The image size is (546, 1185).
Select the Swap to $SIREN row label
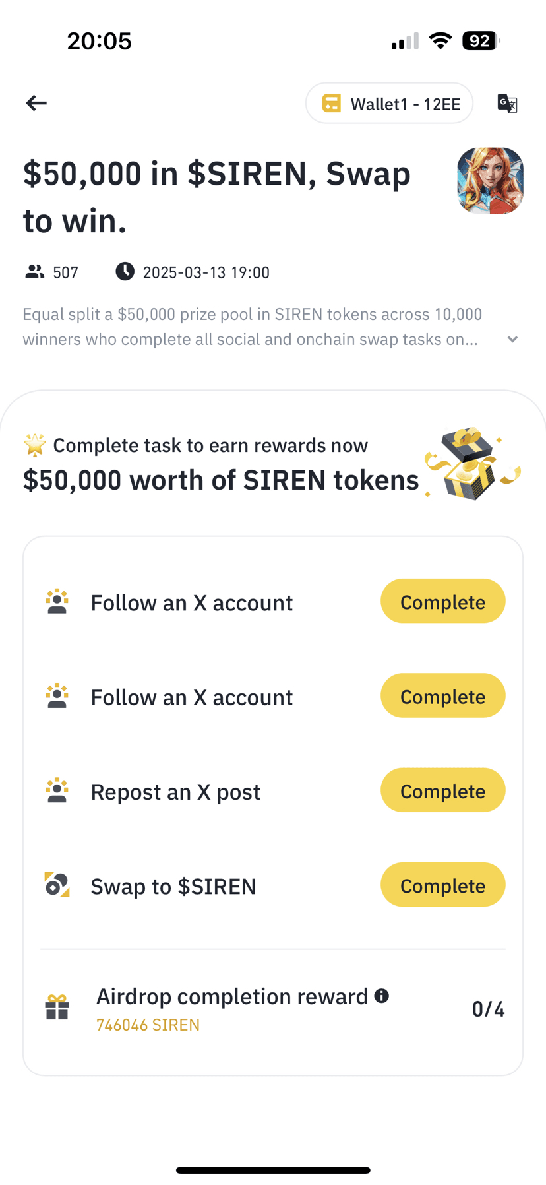point(173,886)
